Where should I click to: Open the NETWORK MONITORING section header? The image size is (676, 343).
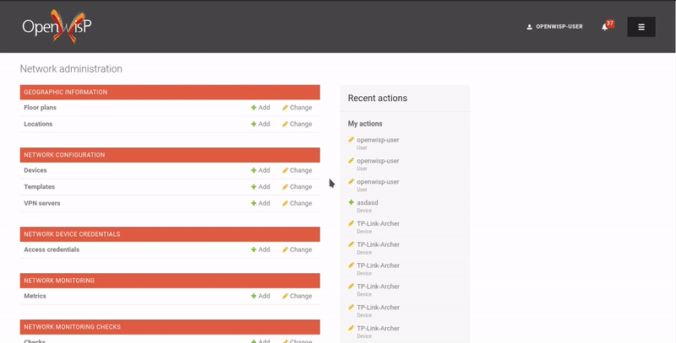pos(59,281)
